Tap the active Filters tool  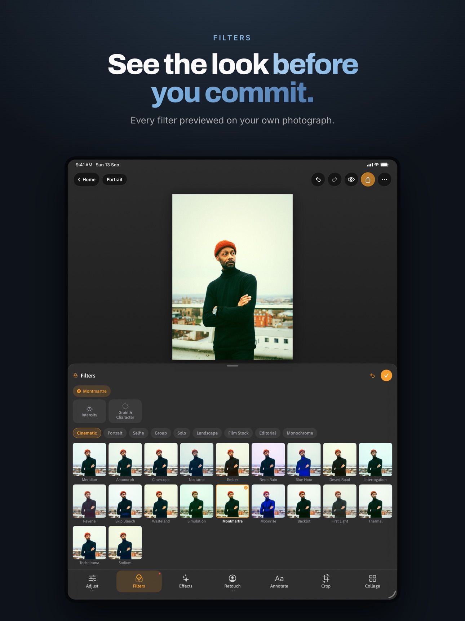[x=139, y=581]
